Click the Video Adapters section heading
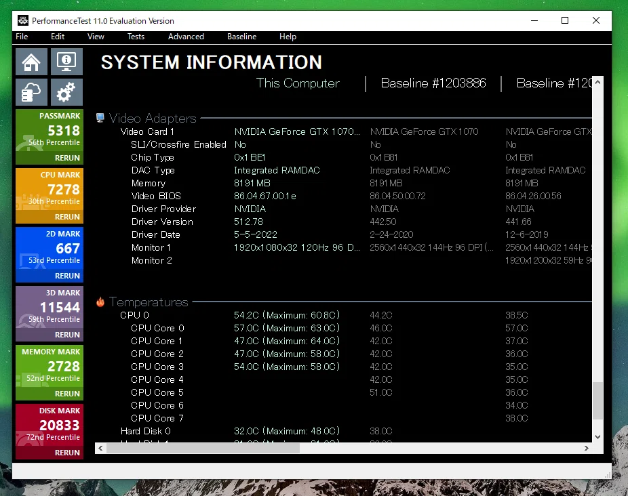The height and width of the screenshot is (496, 628). (153, 118)
